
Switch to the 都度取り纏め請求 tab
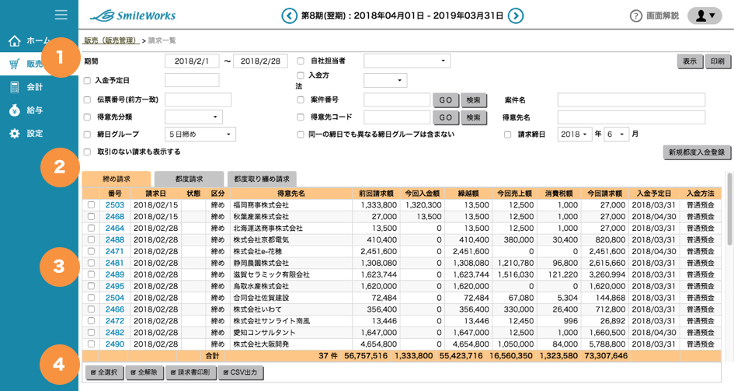pos(262,179)
